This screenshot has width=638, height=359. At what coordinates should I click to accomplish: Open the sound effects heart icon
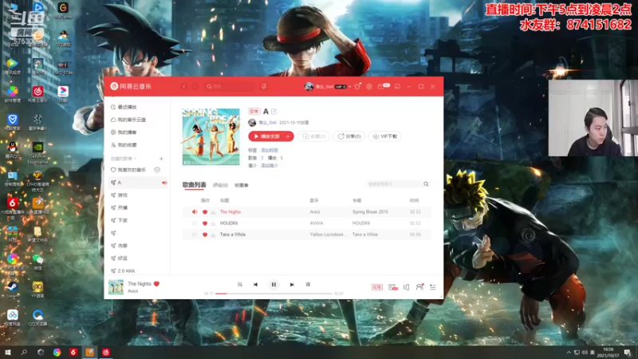point(392,287)
